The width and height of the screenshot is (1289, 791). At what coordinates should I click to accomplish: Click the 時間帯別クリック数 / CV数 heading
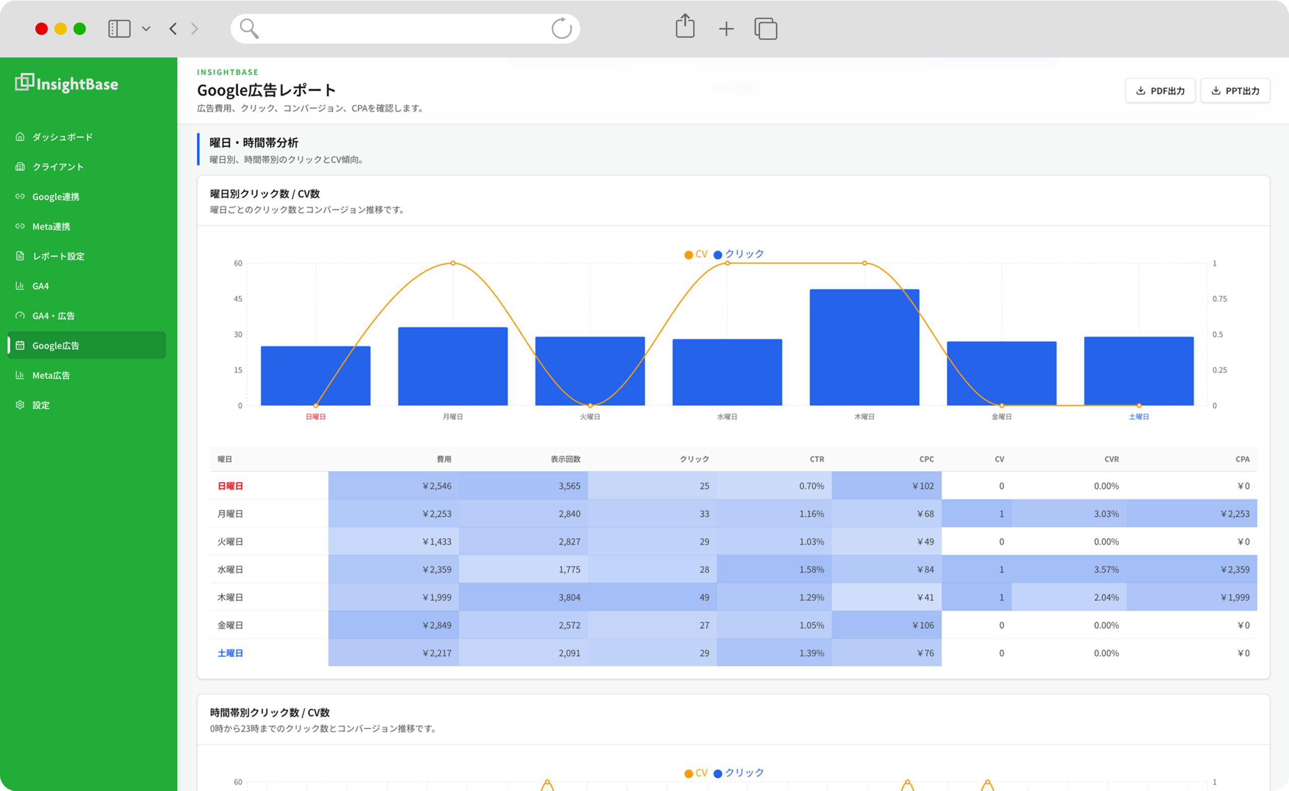(x=269, y=712)
